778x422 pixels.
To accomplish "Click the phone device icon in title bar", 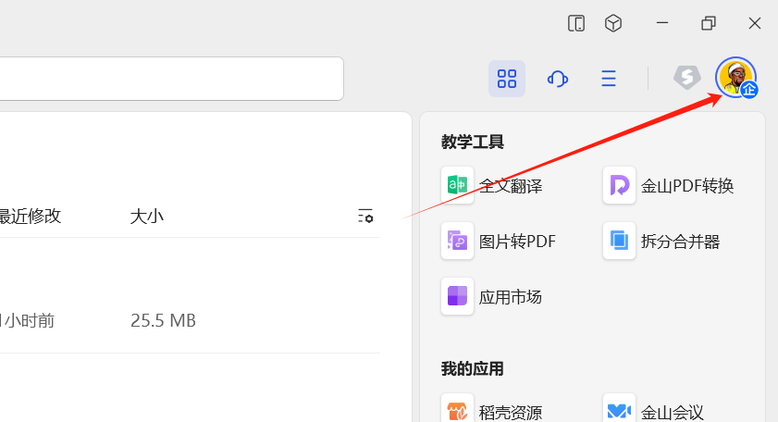I will point(576,23).
